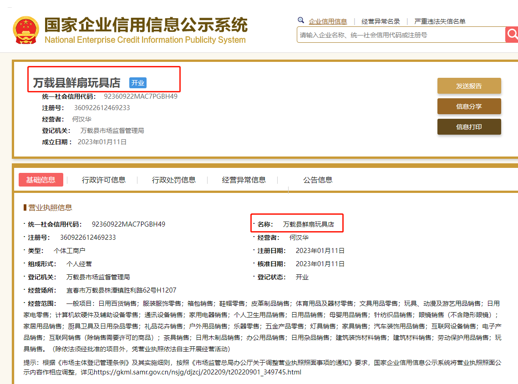Click the 营业执照信息 section heading
518x384 pixels.
(50, 207)
